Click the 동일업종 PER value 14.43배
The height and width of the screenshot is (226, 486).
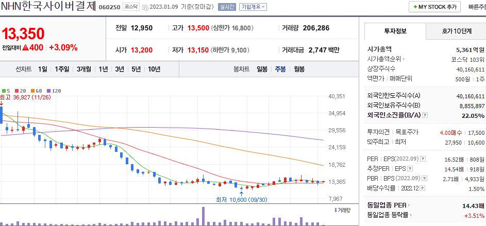473,205
